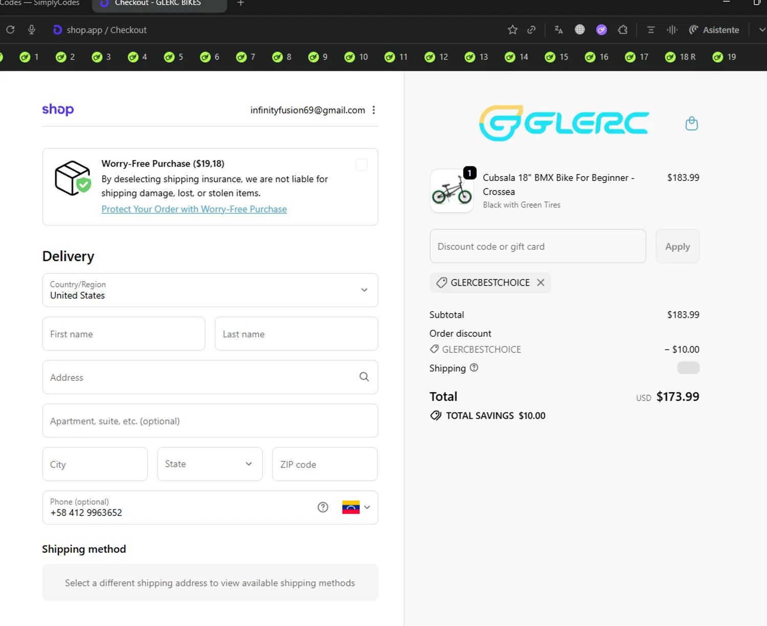The width and height of the screenshot is (767, 626).
Task: Click the GLERC store logo
Action: click(x=564, y=123)
